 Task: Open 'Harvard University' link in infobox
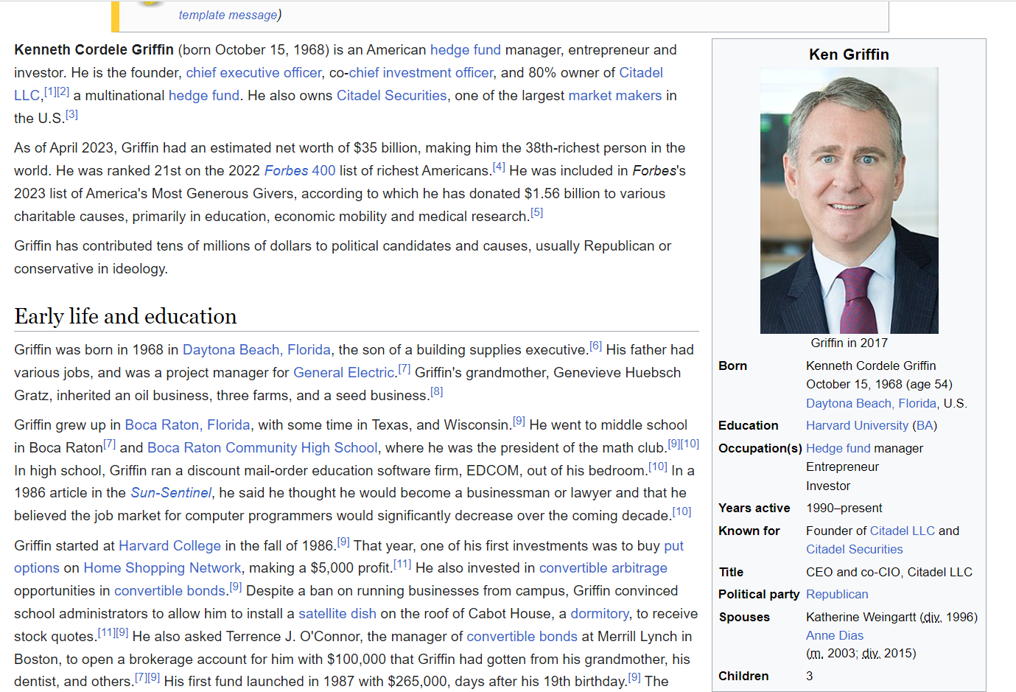coord(857,426)
